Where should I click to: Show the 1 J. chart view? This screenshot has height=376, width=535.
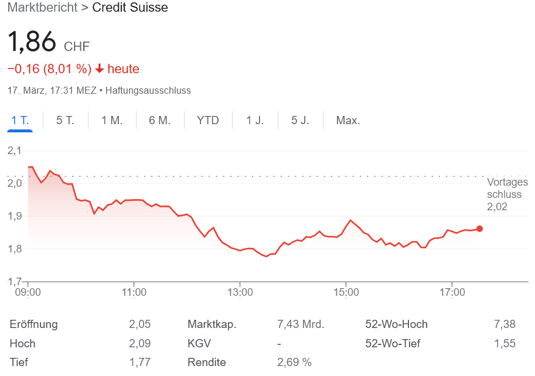255,120
